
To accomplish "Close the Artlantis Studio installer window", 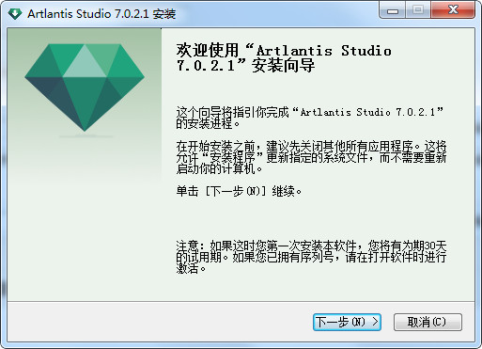I will point(453,10).
